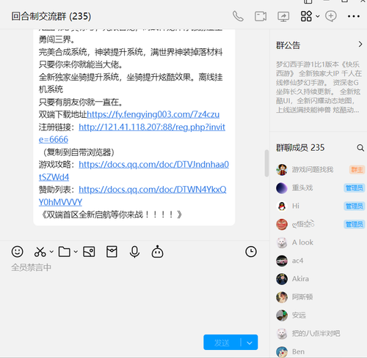Click avatar of 游戏问题找我
367x358 pixels.
point(282,170)
